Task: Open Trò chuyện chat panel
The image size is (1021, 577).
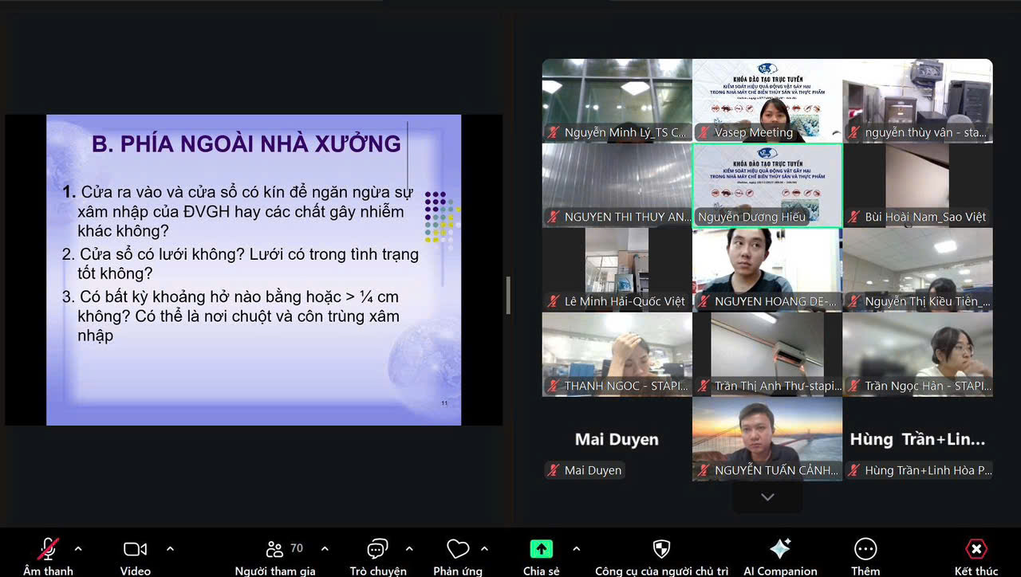Action: (x=377, y=549)
